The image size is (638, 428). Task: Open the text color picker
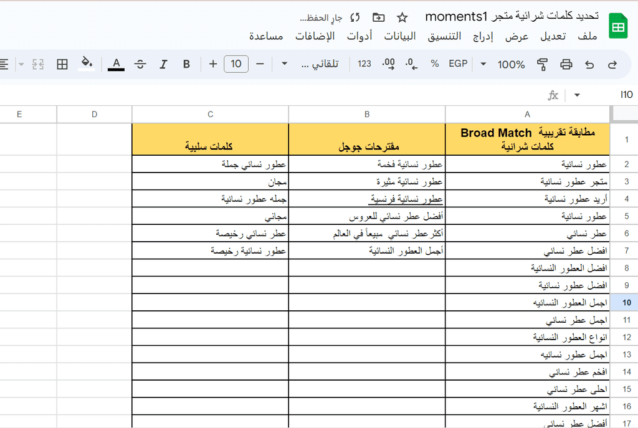click(116, 64)
